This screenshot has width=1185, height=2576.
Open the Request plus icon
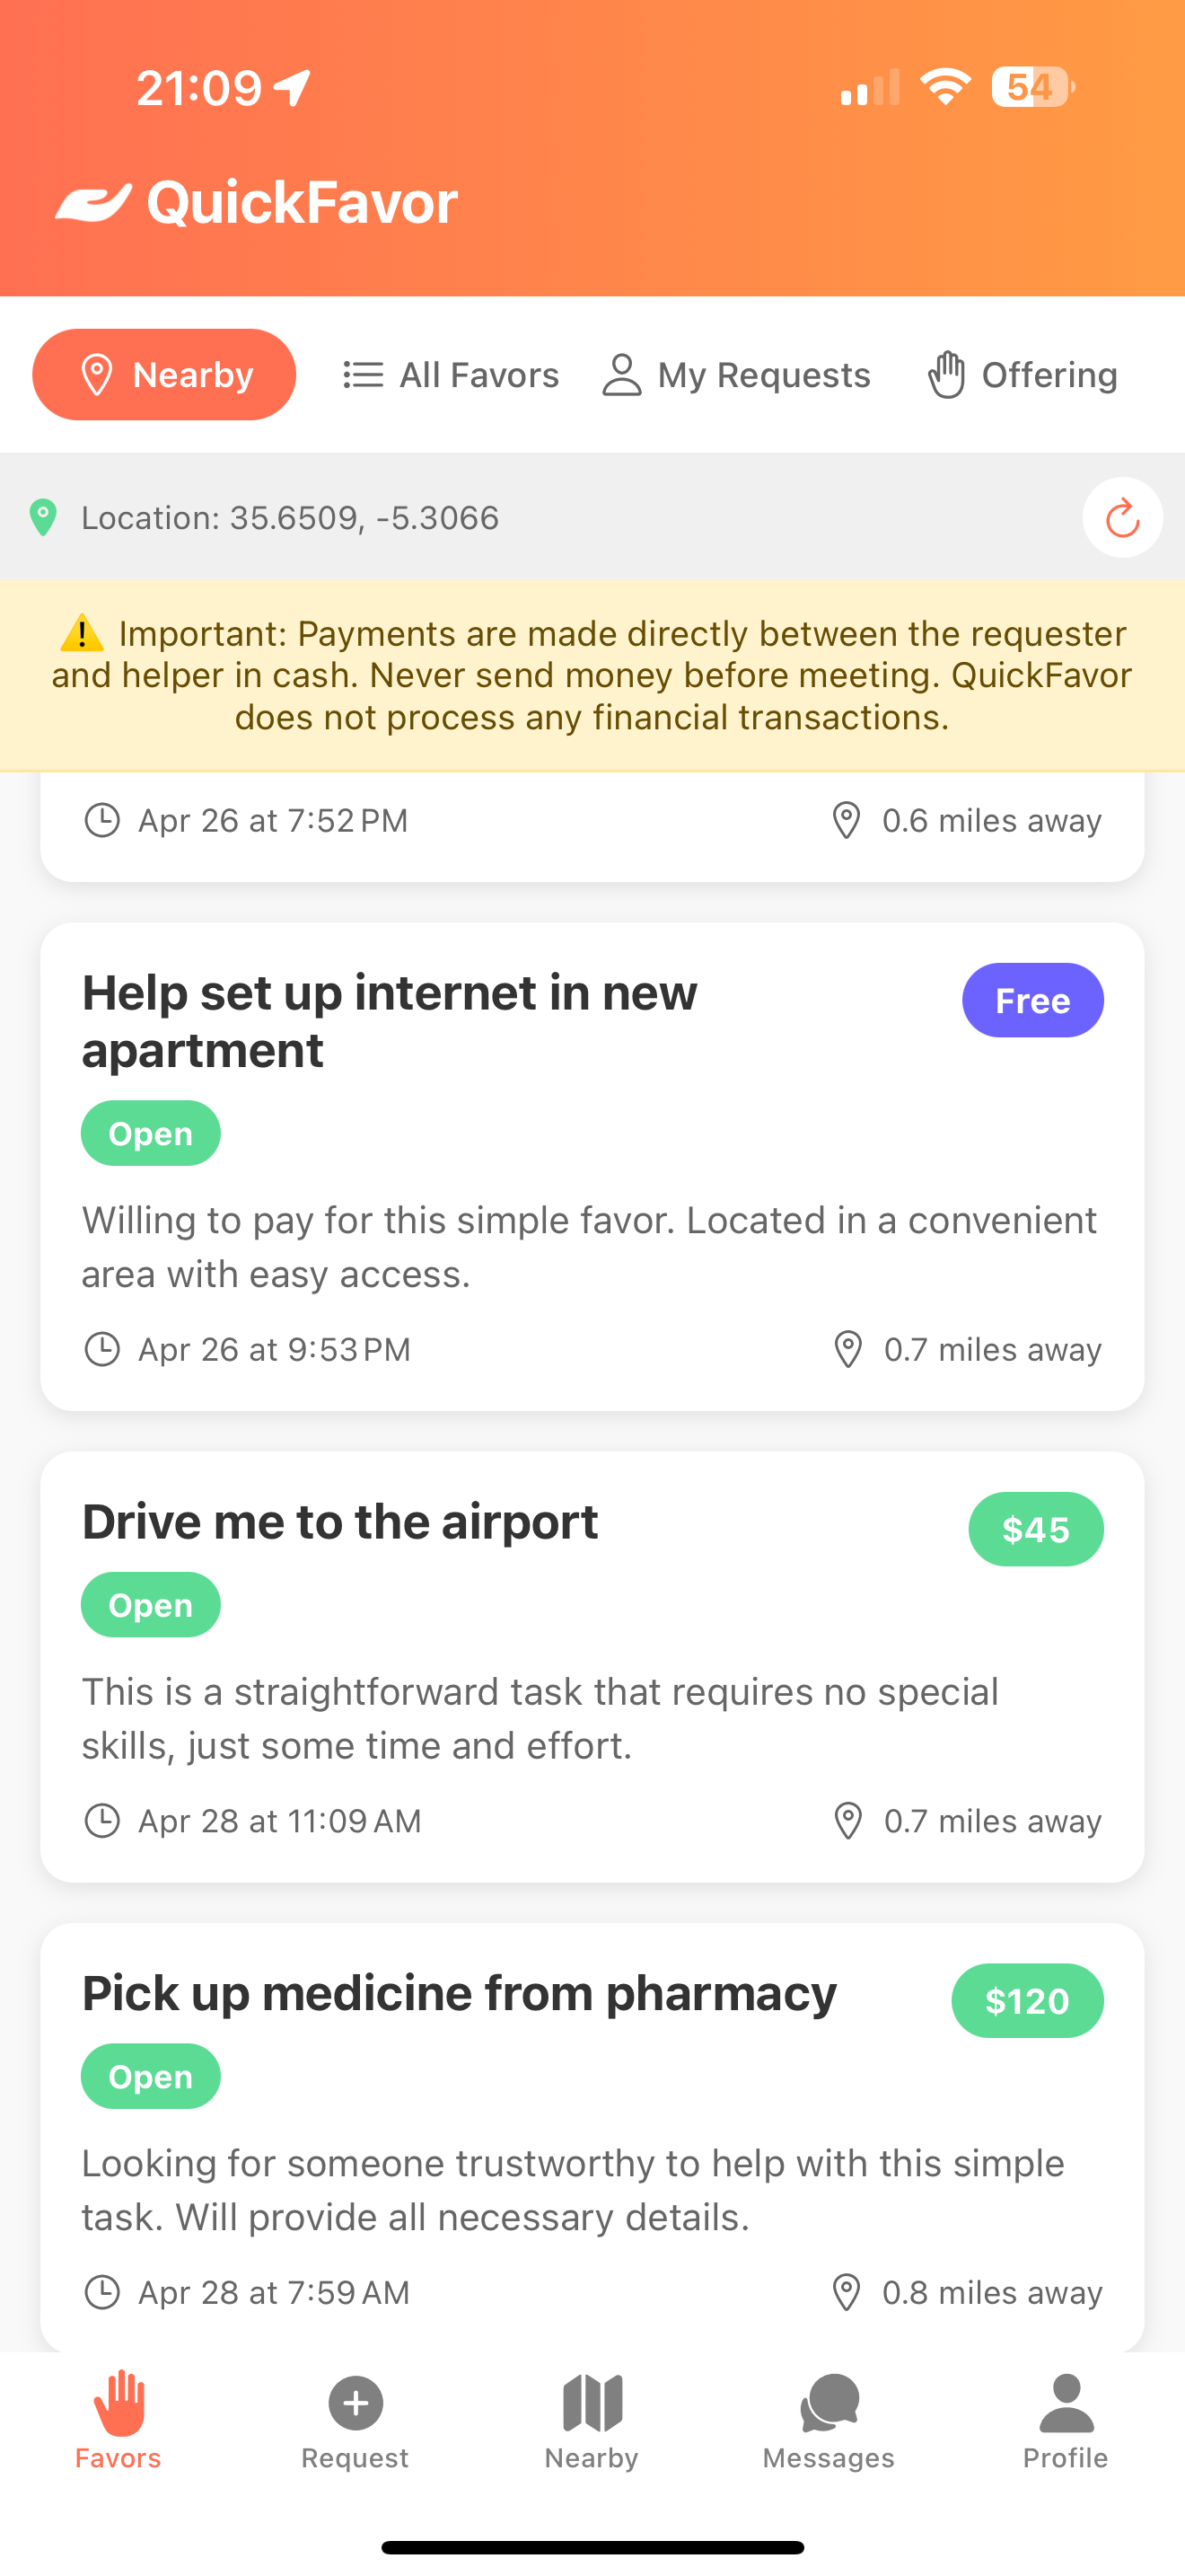[355, 2402]
